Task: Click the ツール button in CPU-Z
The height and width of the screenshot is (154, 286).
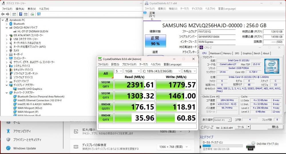Action: pyautogui.click(x=241, y=127)
